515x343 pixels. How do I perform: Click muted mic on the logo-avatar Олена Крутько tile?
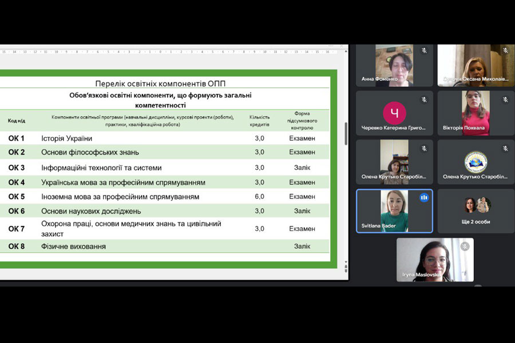505,149
